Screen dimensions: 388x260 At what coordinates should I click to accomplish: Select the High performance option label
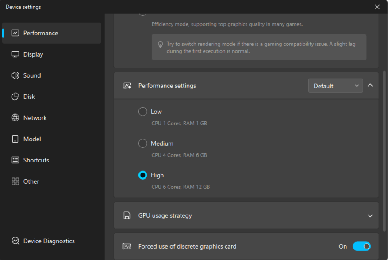[157, 175]
